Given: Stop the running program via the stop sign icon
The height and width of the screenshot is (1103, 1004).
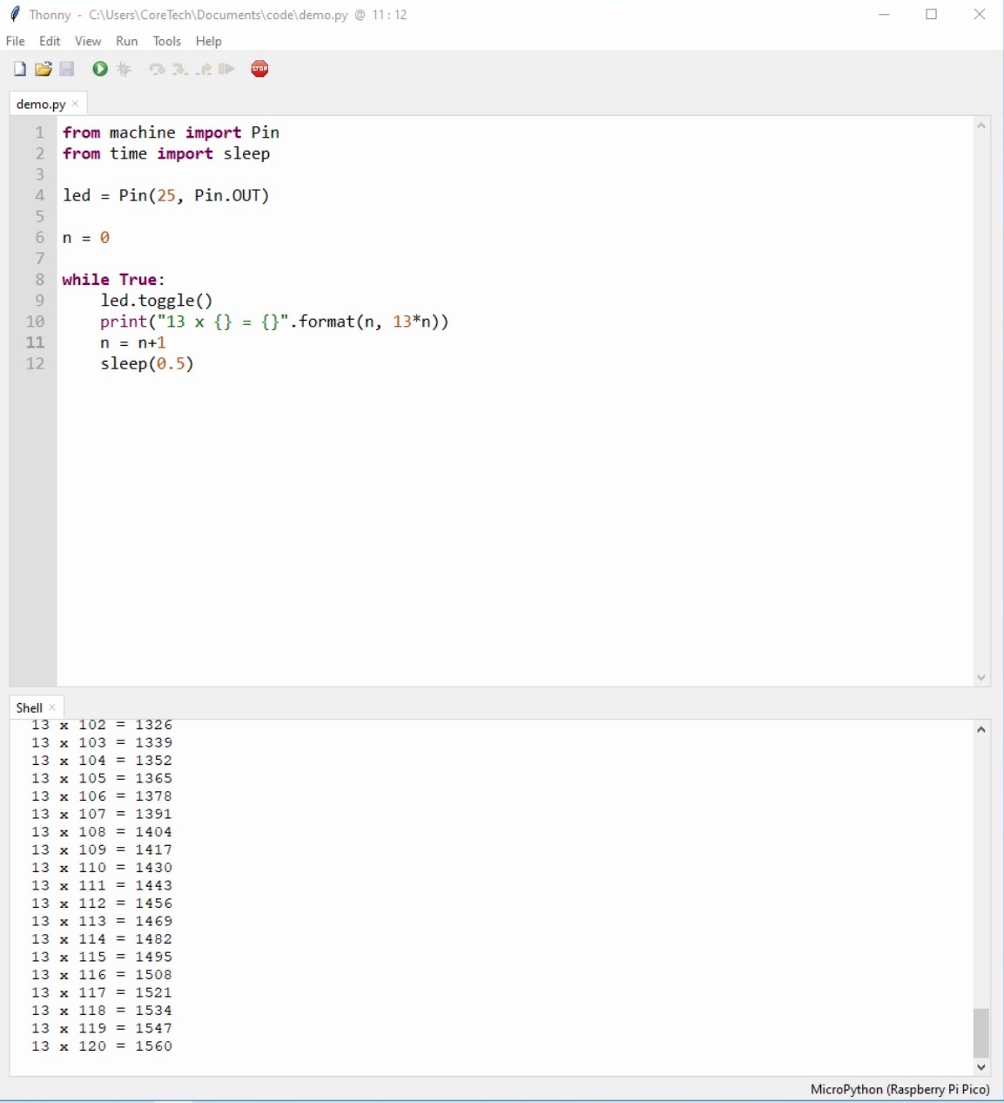Looking at the screenshot, I should click(x=259, y=69).
